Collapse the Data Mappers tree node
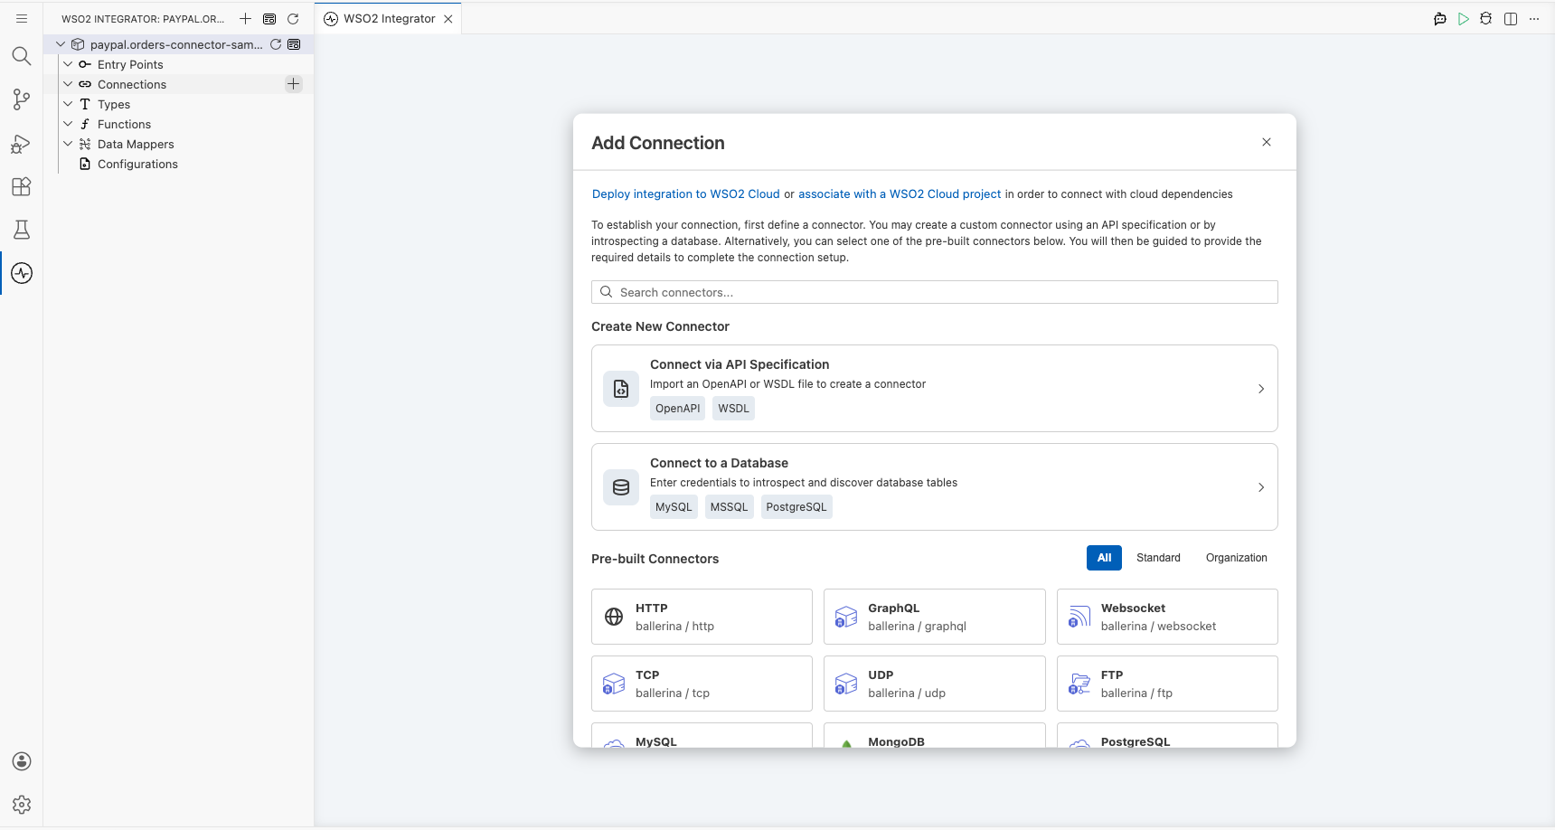Screen dimensions: 1555x830 coord(68,144)
